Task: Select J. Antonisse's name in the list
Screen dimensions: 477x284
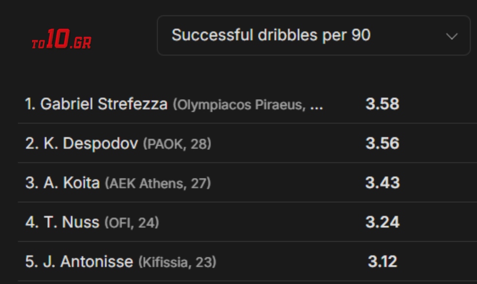Action: click(96, 262)
